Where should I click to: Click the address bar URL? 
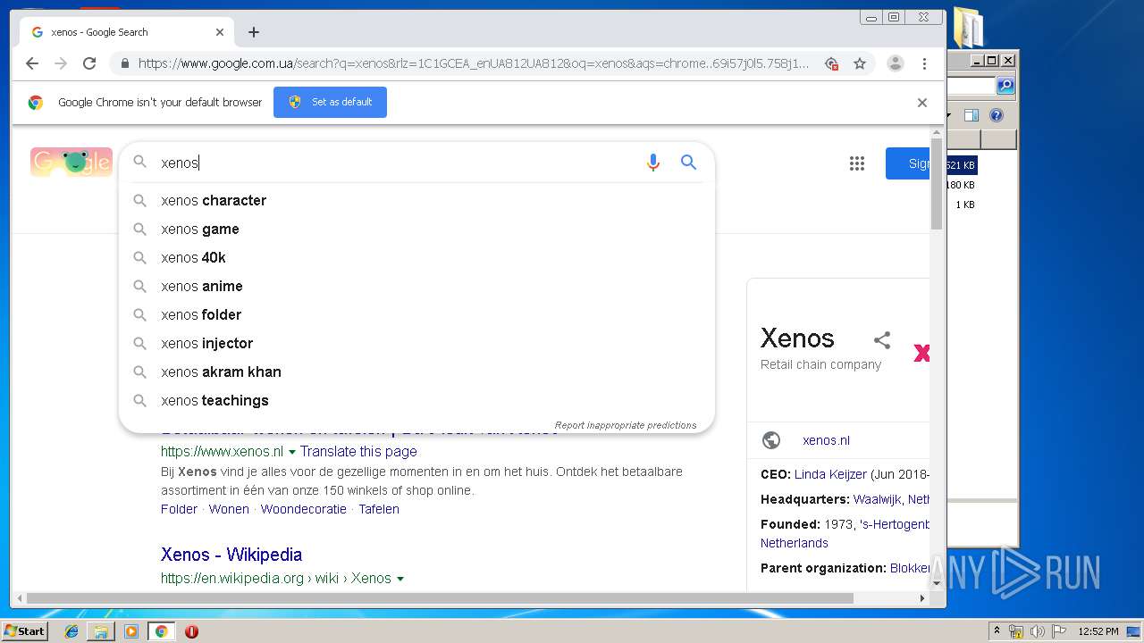474,63
